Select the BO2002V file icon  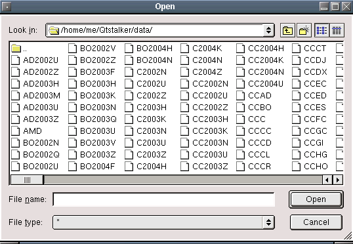coord(72,48)
